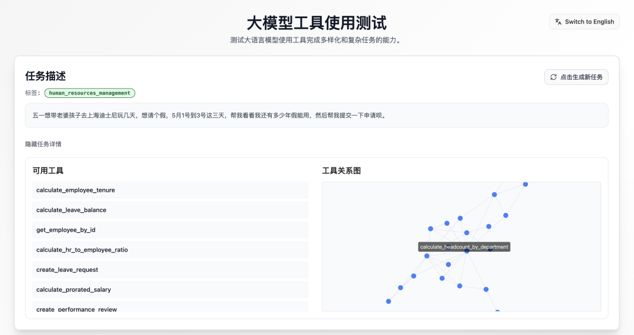
Task: Click the Switch to English button
Action: [x=584, y=22]
